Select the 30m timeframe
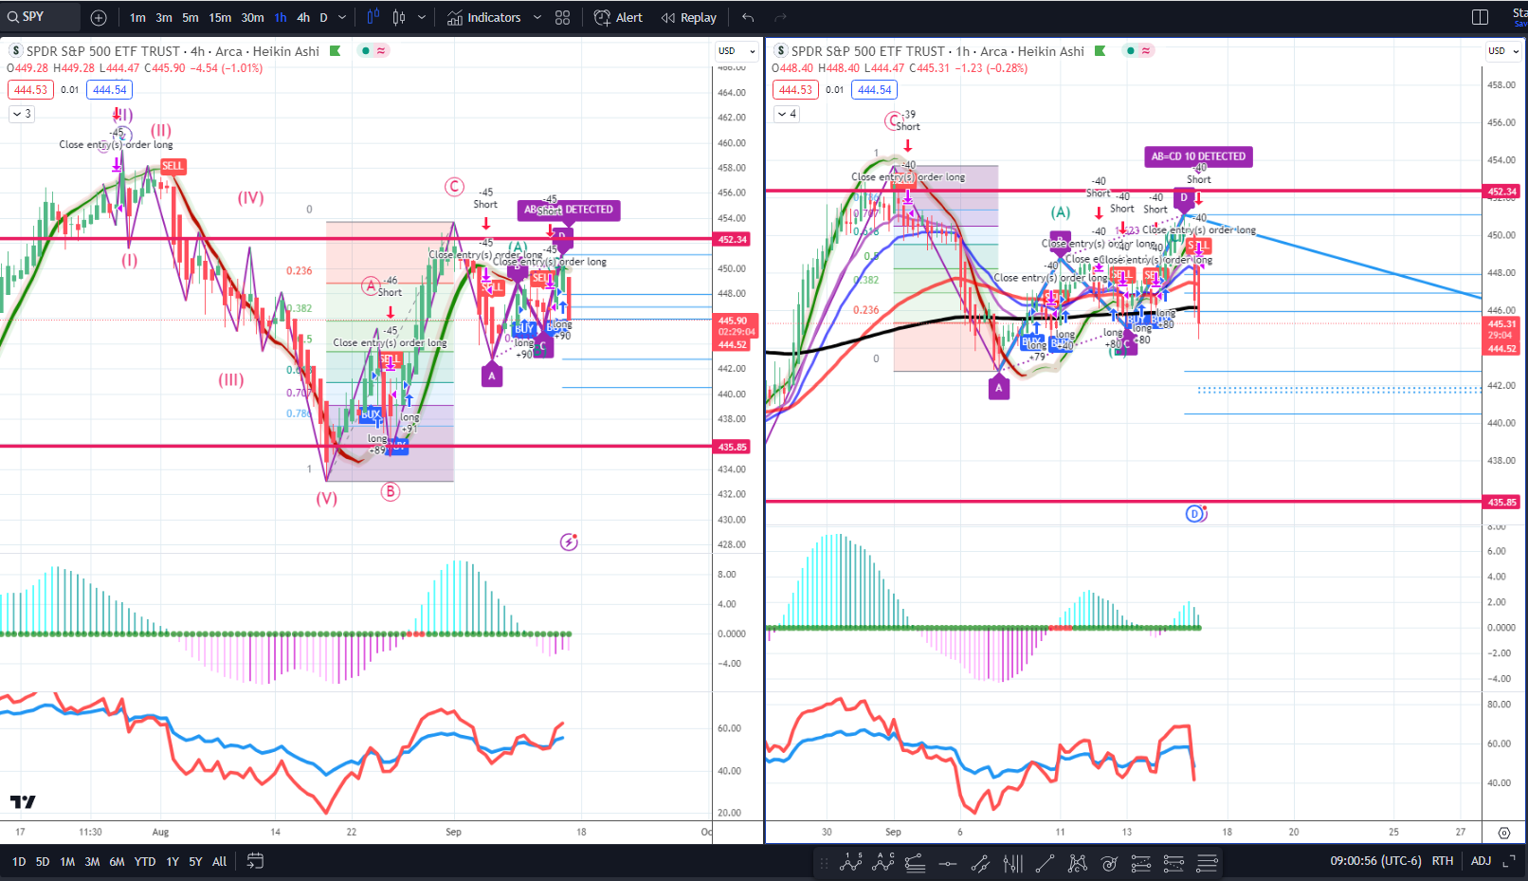The image size is (1528, 881). pyautogui.click(x=252, y=17)
